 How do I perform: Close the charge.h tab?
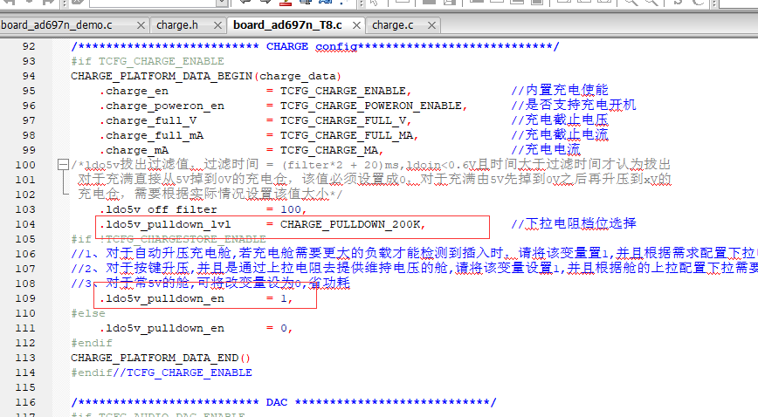pyautogui.click(x=217, y=25)
